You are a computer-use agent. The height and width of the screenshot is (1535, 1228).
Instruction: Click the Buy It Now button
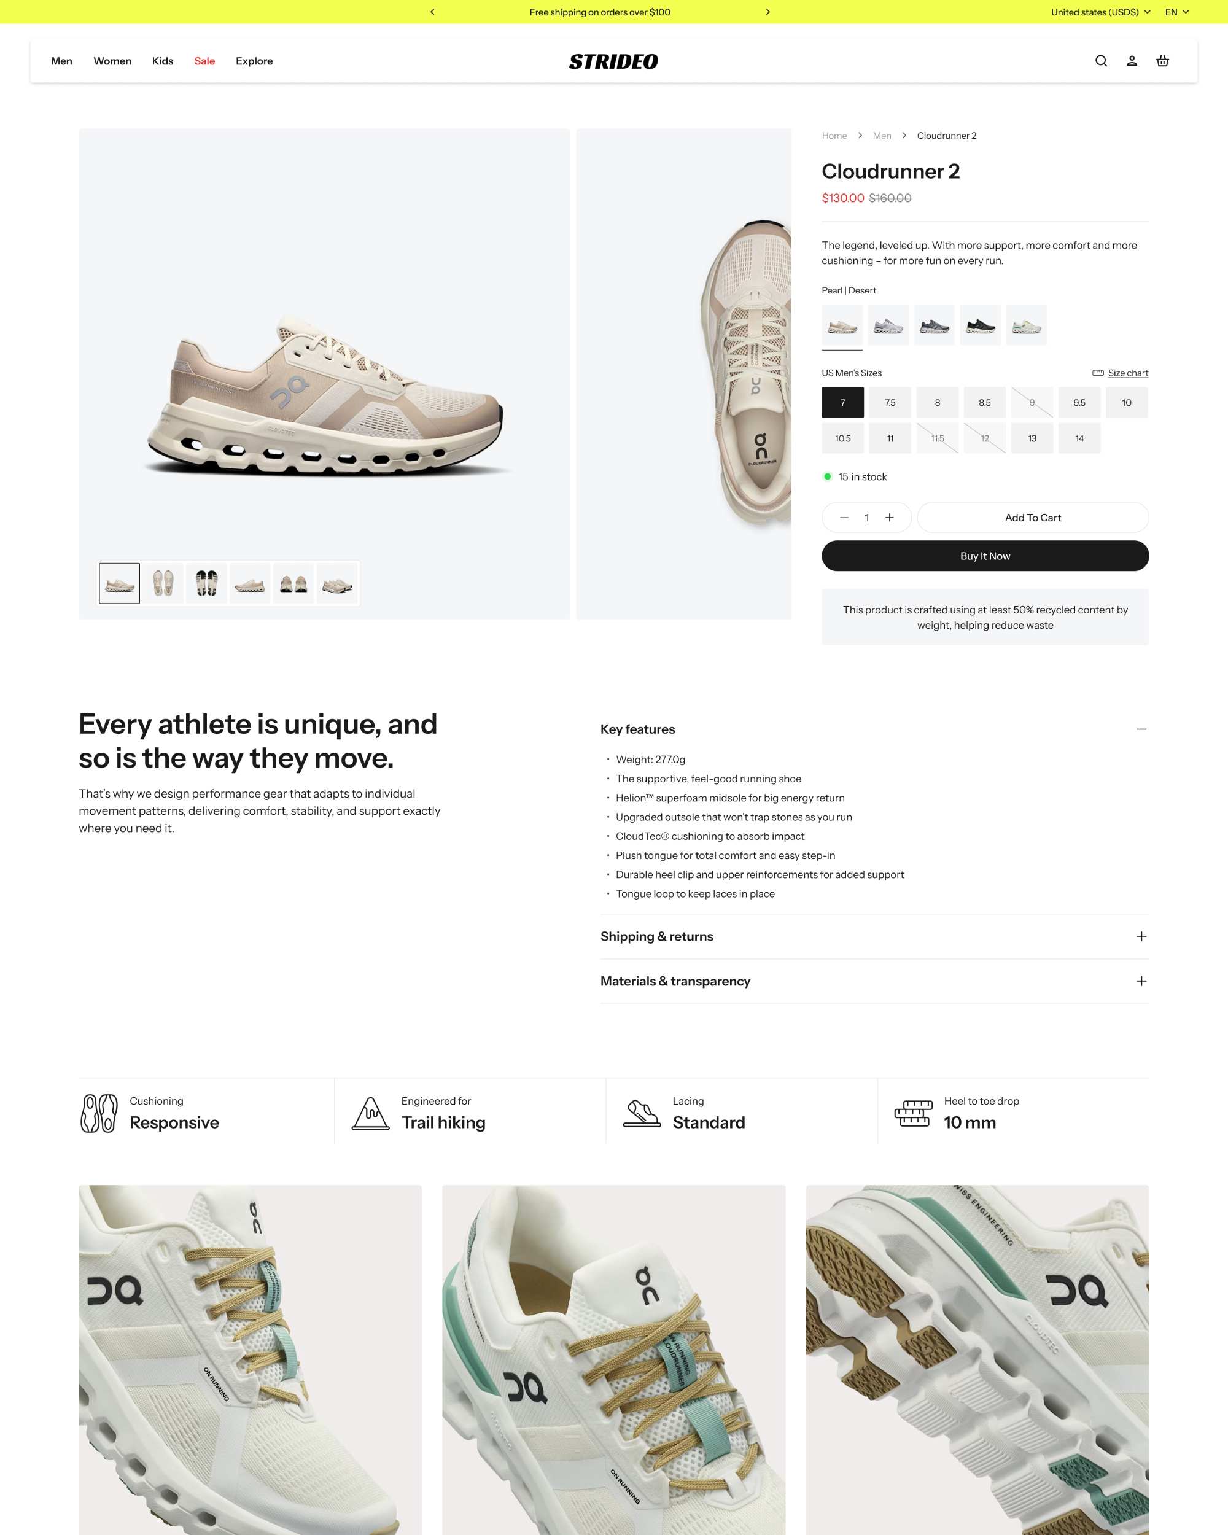tap(985, 556)
